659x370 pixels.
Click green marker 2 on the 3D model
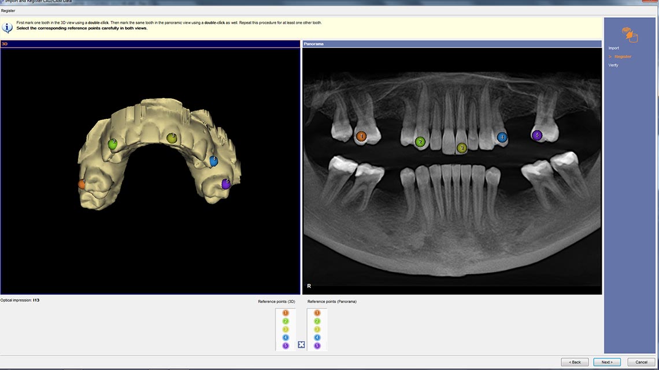(113, 144)
